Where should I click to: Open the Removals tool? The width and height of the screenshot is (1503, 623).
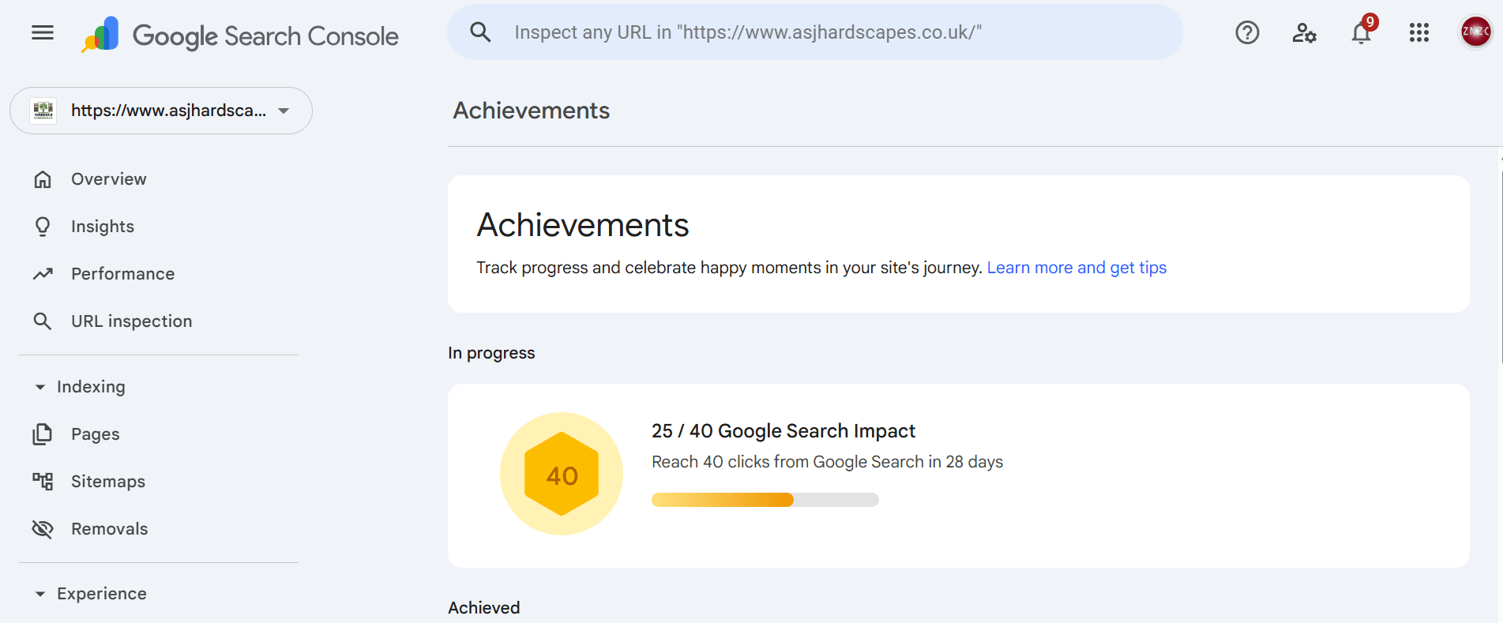[109, 529]
